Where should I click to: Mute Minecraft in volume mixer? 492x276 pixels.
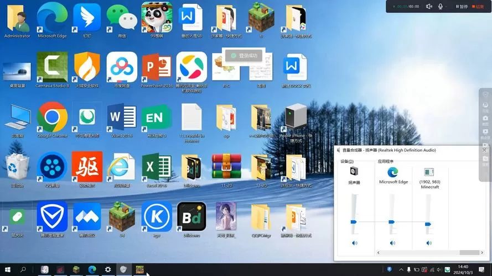[429, 243]
